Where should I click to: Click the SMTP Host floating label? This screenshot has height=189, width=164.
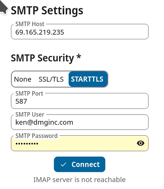30,24
